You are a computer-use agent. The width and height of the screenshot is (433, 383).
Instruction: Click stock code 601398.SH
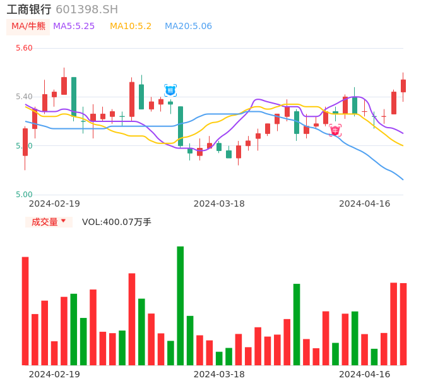[86, 9]
